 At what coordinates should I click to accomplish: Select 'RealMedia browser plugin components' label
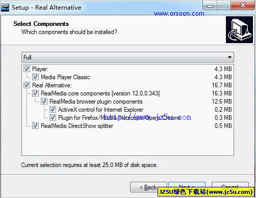(x=96, y=102)
